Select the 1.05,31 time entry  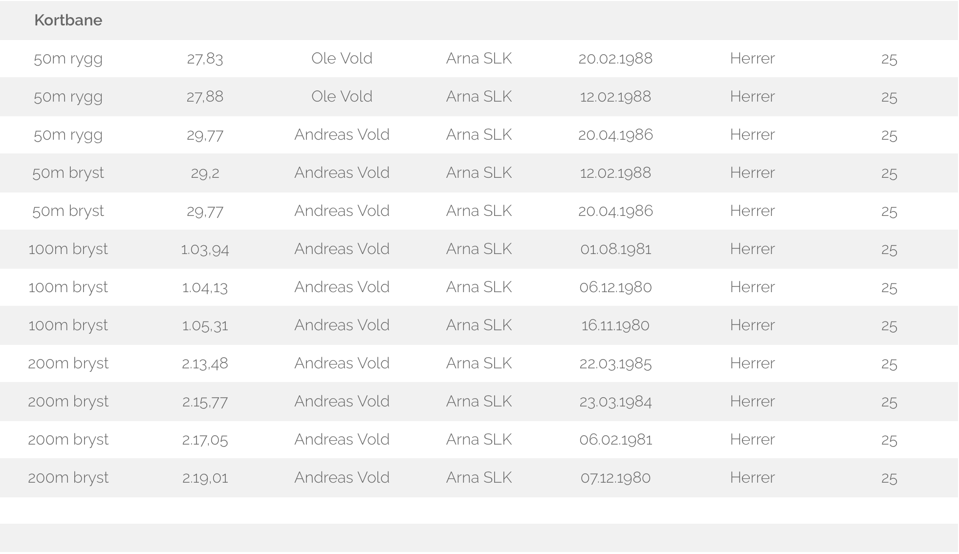(205, 325)
